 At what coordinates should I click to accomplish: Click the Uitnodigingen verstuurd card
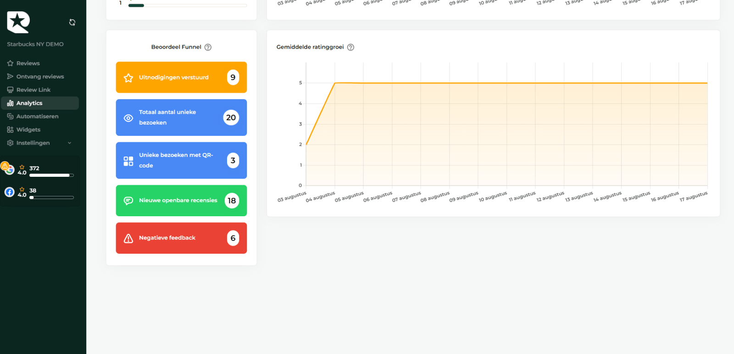181,77
